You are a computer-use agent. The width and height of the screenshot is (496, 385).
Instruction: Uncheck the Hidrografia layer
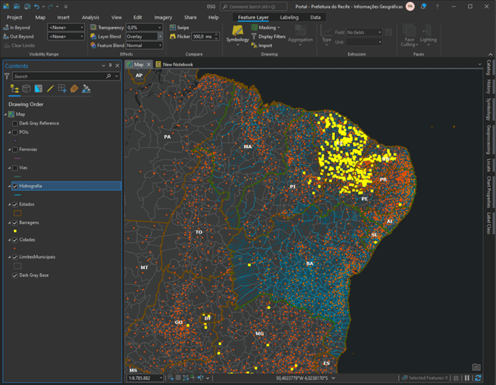[15, 186]
